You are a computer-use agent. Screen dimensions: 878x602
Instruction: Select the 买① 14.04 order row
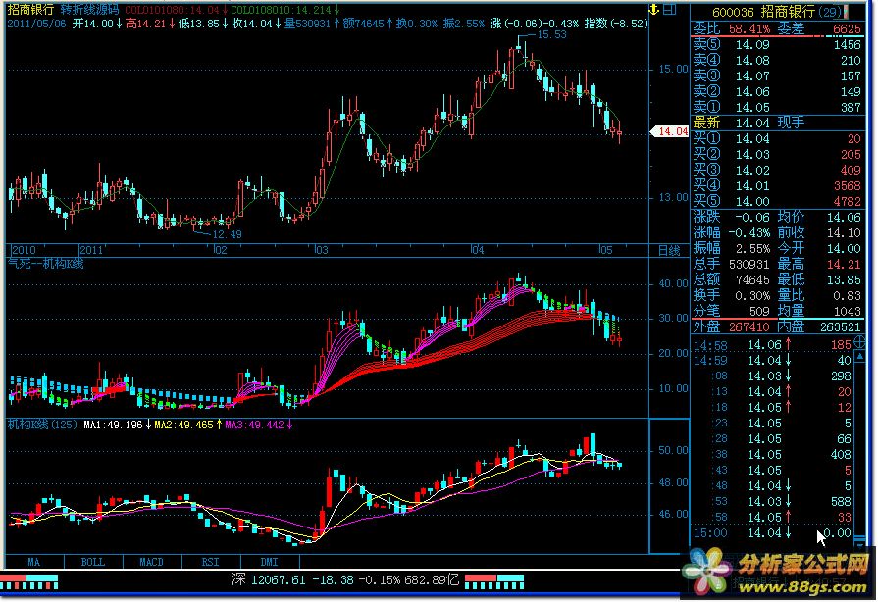[778, 138]
